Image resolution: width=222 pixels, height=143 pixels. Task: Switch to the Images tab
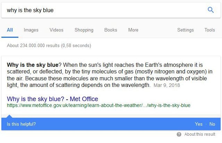(x=31, y=30)
